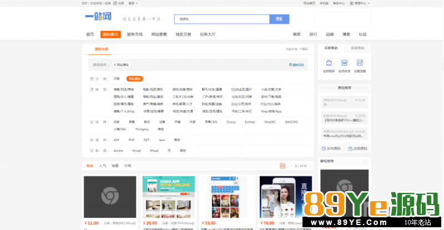Filter by Java language

click(162, 140)
